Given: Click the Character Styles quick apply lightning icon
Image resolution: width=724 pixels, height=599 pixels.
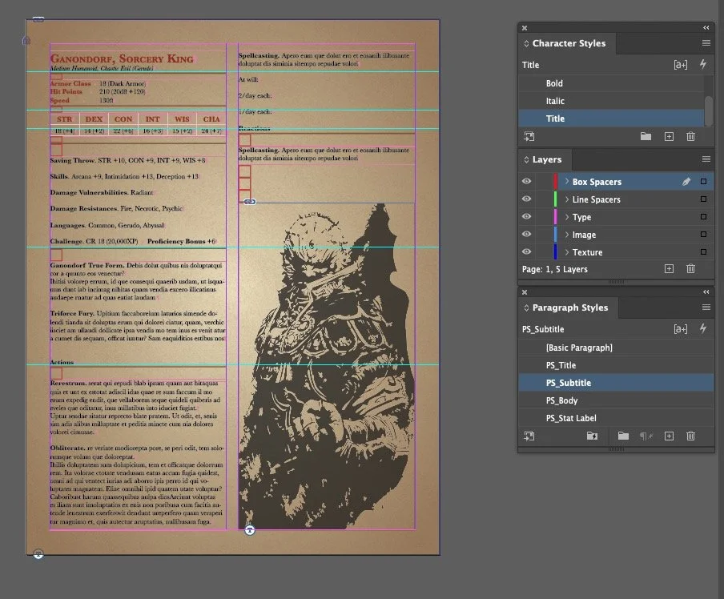Looking at the screenshot, I should coord(702,65).
